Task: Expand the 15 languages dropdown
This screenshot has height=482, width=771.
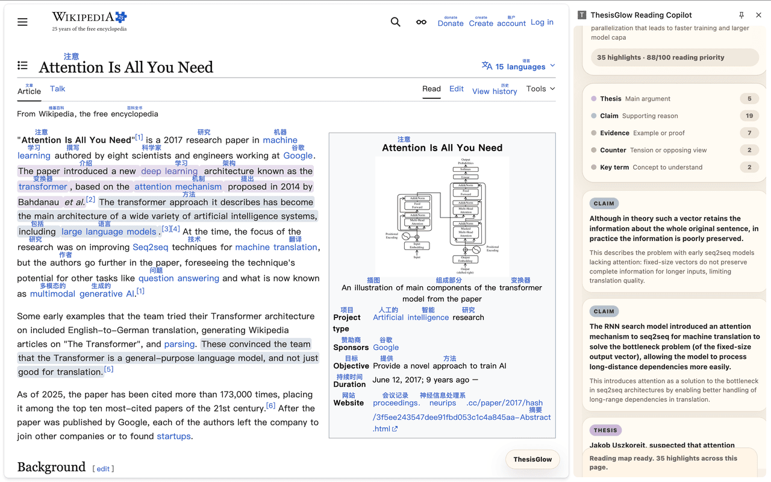Action: pos(518,66)
